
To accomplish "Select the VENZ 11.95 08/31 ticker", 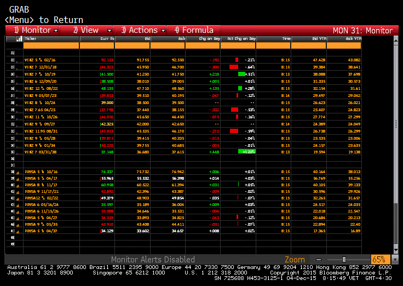I will click(41, 131).
